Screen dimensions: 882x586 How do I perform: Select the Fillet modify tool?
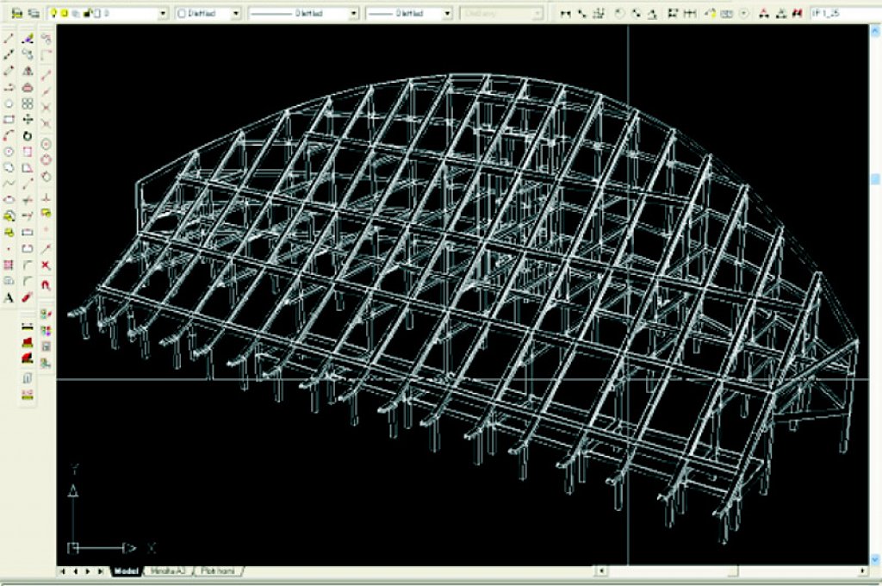click(28, 282)
